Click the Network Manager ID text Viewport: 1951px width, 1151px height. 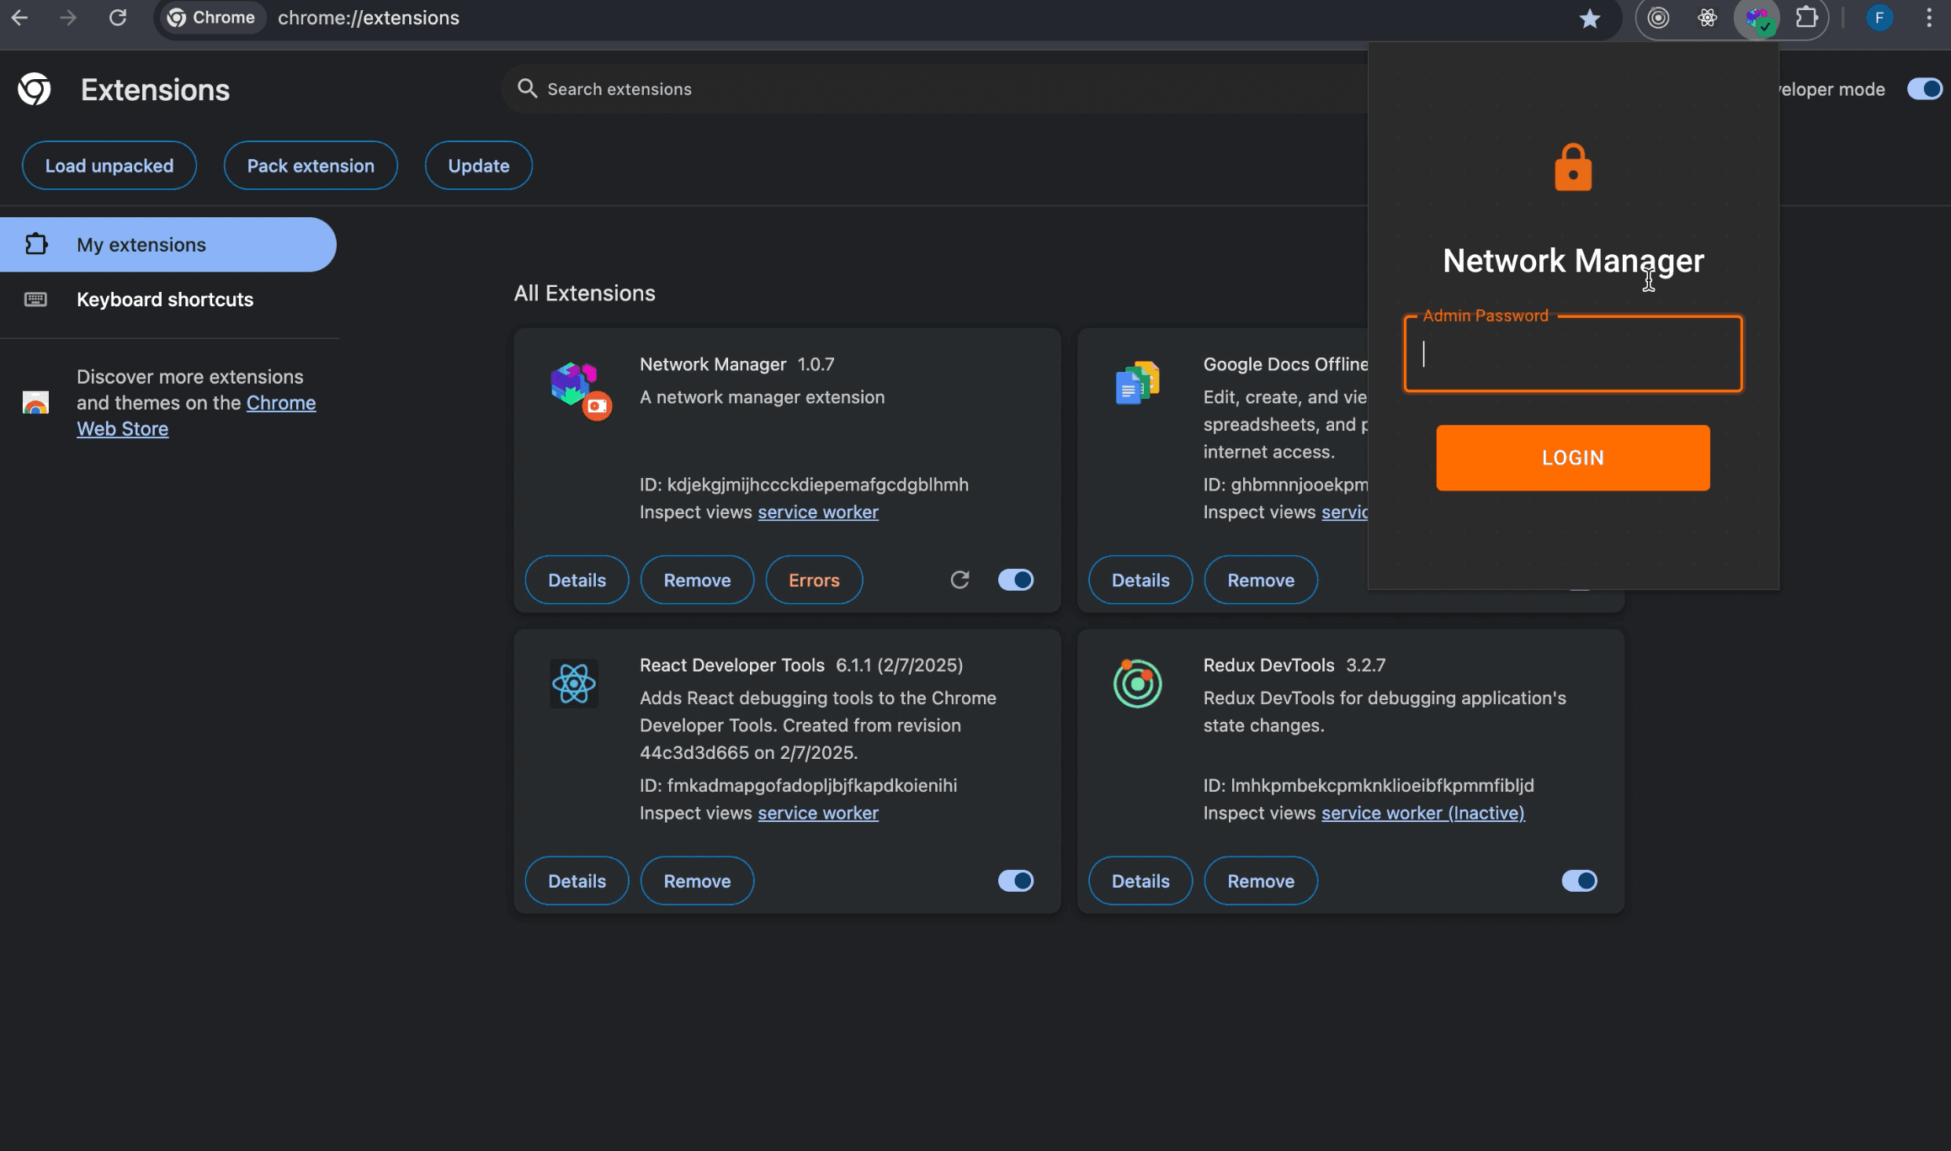click(804, 485)
